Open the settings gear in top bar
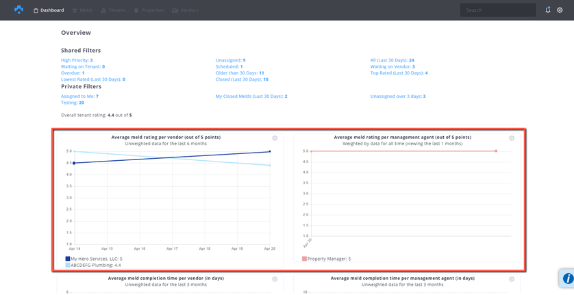This screenshot has width=574, height=295. pos(560,10)
